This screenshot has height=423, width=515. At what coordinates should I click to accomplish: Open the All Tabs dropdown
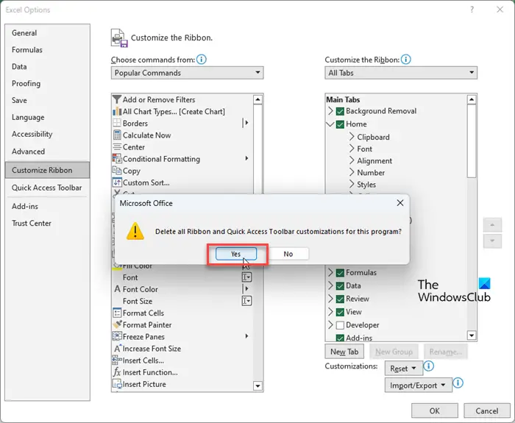(401, 73)
